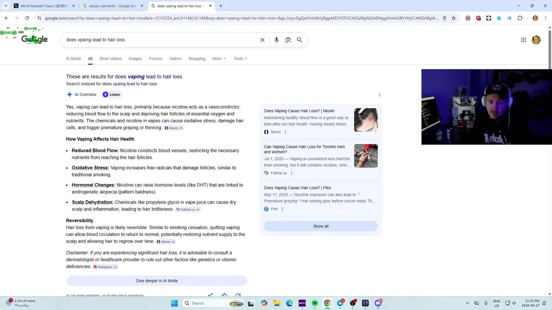Open options menu for Pilot result
This screenshot has height=310, width=552.
282,209
